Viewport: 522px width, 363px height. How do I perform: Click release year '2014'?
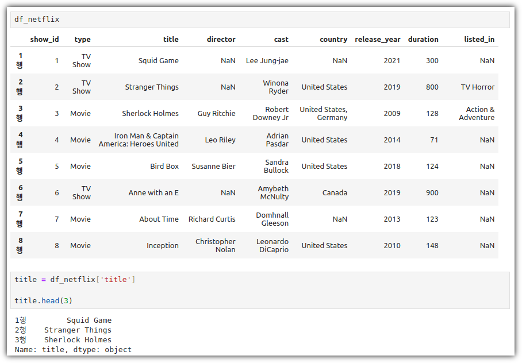[392, 140]
